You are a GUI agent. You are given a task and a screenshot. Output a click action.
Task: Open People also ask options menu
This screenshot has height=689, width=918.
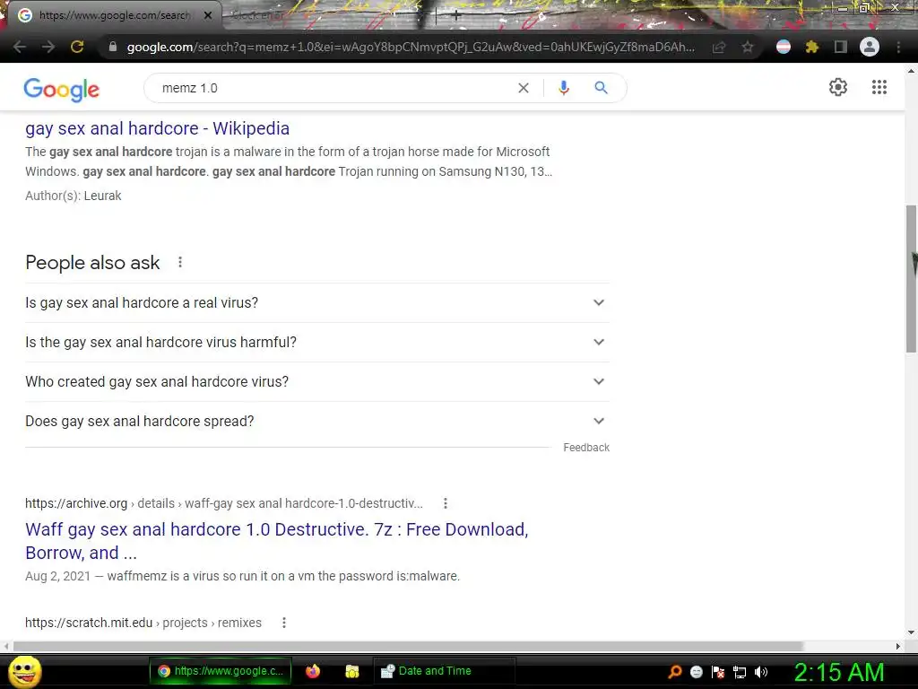pyautogui.click(x=180, y=263)
